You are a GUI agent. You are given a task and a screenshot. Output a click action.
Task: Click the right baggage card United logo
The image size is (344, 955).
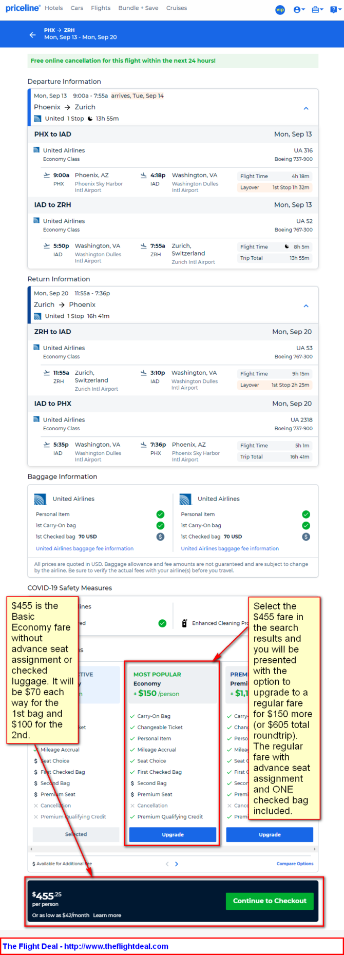coord(185,499)
